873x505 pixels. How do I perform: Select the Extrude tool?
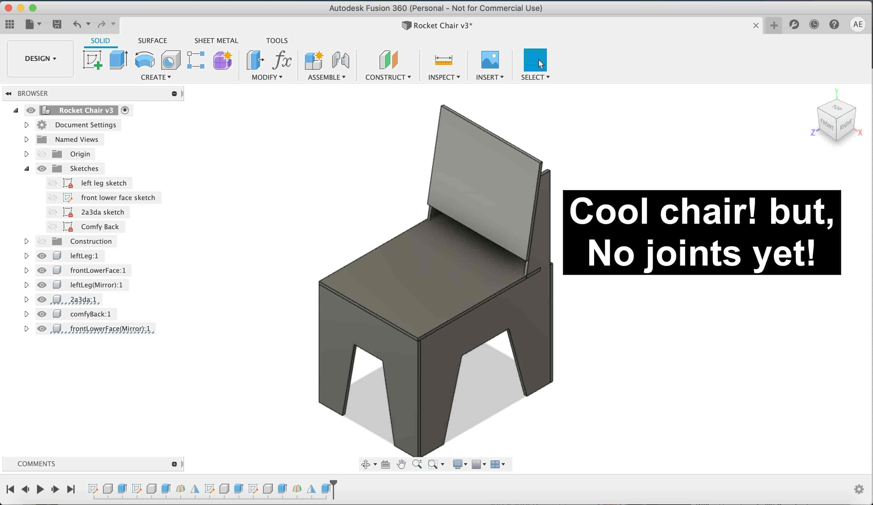coord(119,60)
